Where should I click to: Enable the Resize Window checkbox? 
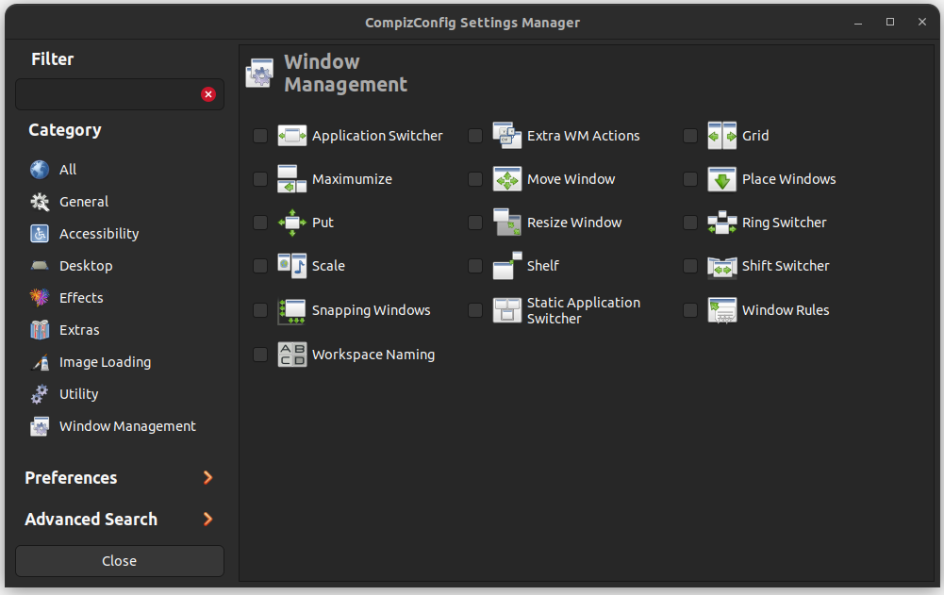click(x=475, y=223)
